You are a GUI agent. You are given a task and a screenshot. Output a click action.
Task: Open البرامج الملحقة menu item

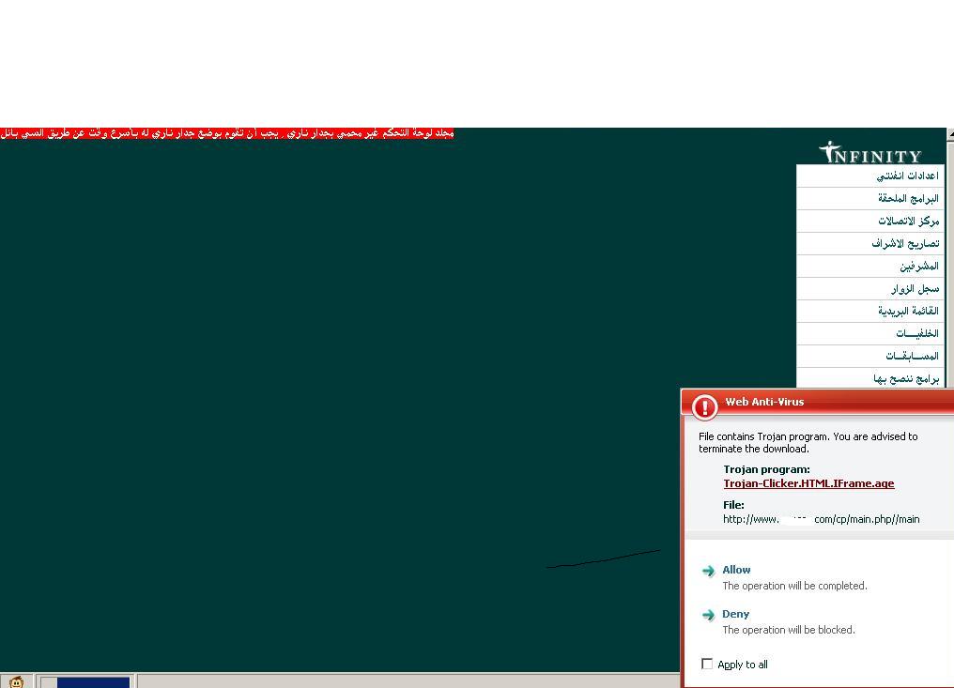908,198
